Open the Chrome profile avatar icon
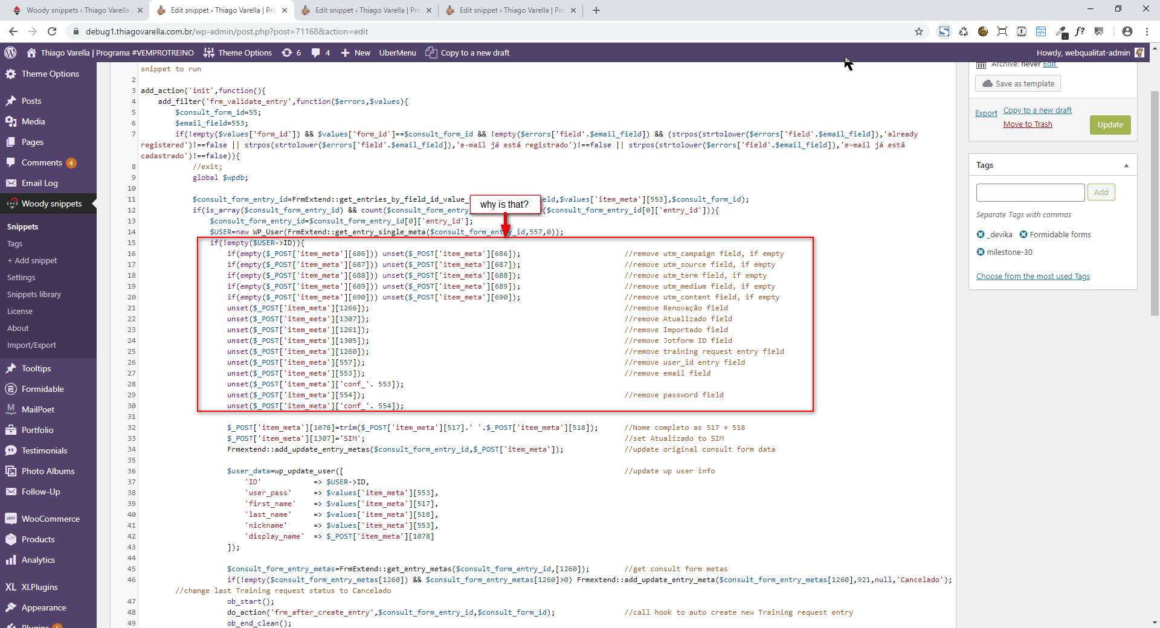Screen dimensions: 1160x628 1127,31
